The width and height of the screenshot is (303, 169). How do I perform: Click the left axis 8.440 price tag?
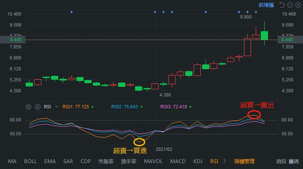click(x=13, y=40)
